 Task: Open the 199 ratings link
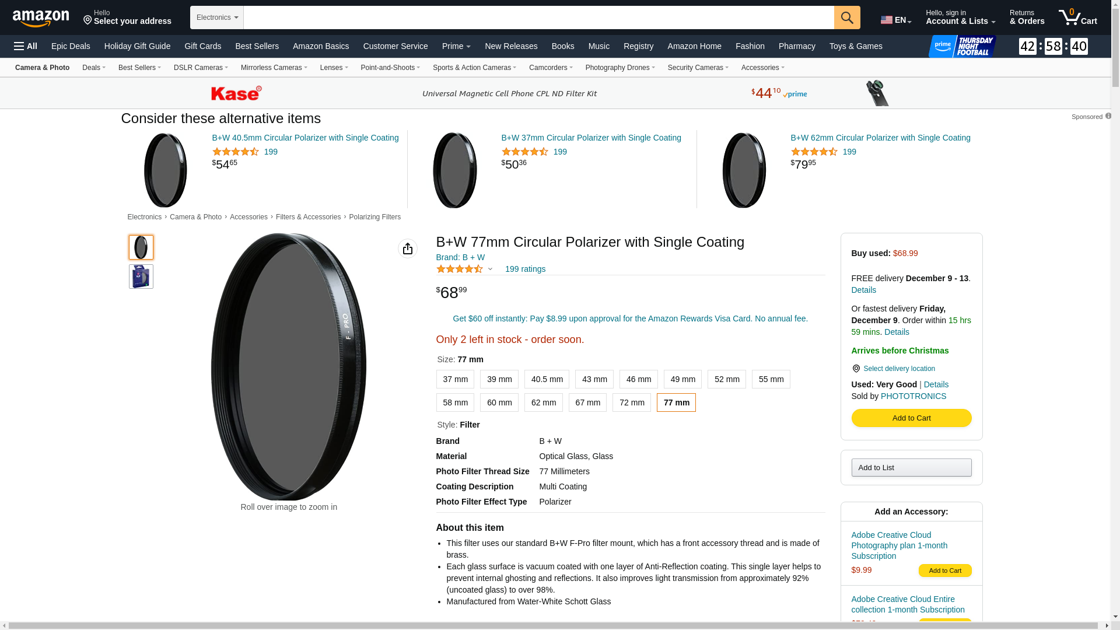(525, 269)
